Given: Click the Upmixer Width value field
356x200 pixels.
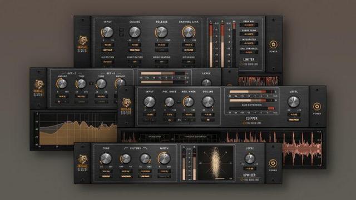Looking at the screenshot, I should click(164, 171).
